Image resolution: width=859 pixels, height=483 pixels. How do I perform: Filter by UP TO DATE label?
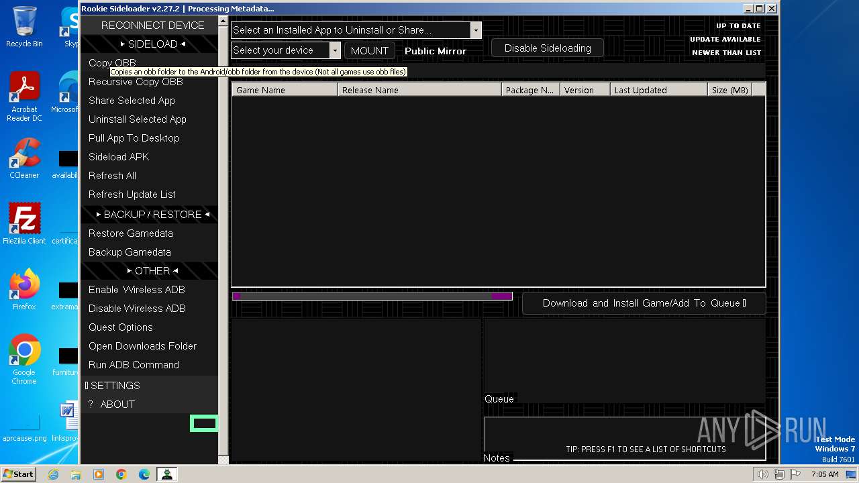(738, 26)
